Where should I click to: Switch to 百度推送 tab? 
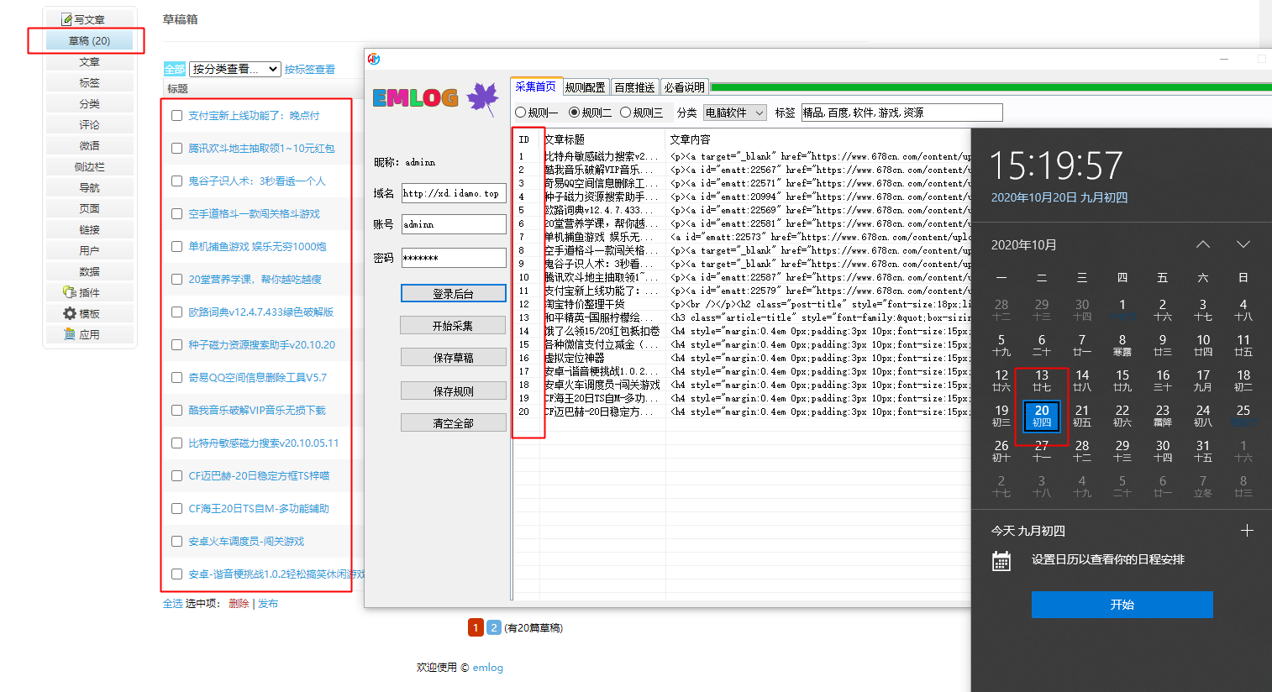coord(634,87)
